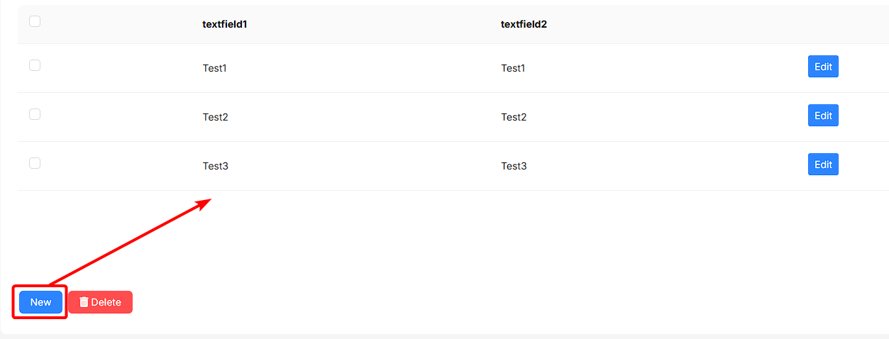Toggle the checkbox beside the Test3 row

35,163
